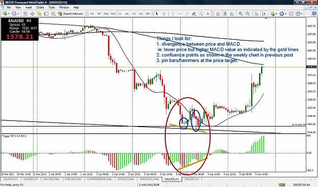The image size is (318, 187).
Task: Open the Charts menu
Action: click(x=40, y=7)
